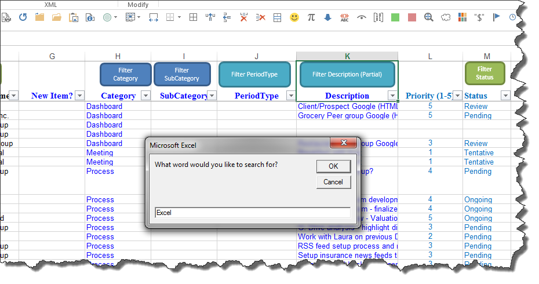Open the Category column filter dropdown
The width and height of the screenshot is (539, 284).
[x=145, y=95]
